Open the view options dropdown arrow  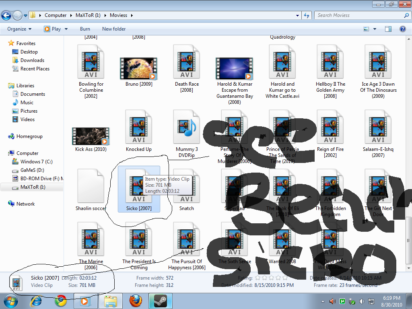click(x=375, y=29)
